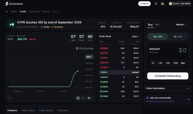The image size is (193, 114).
Task: Click the 55% chance value
Action: coord(103,27)
